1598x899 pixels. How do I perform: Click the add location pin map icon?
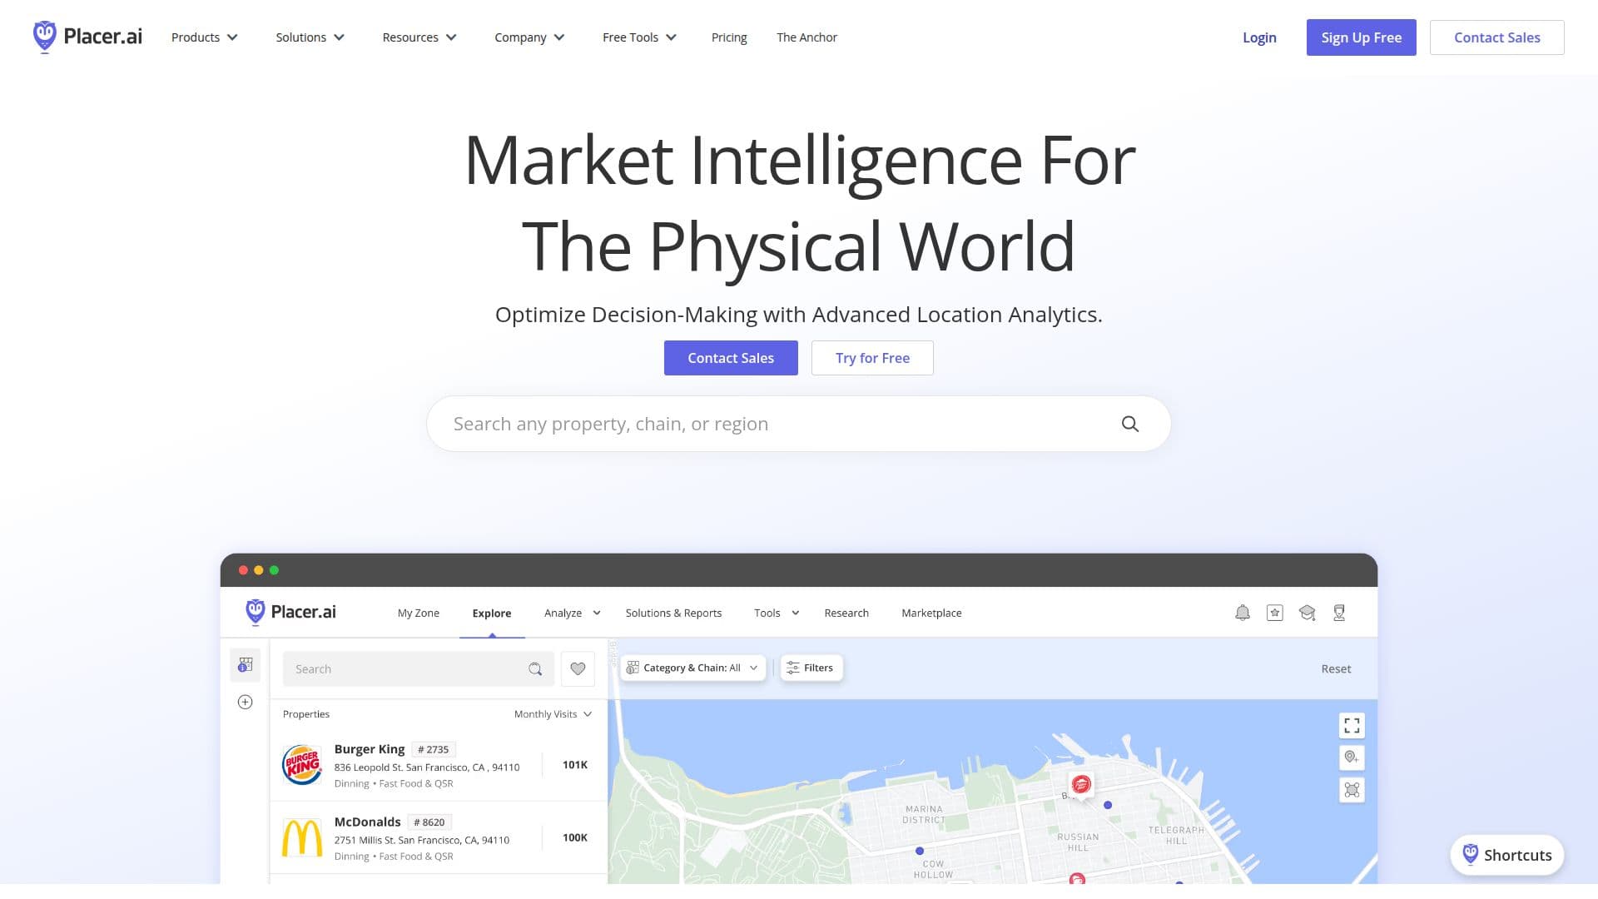[1352, 757]
